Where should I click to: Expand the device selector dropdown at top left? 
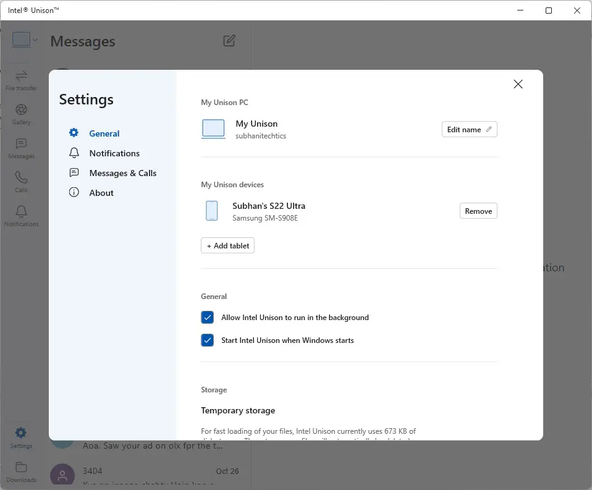[x=25, y=40]
